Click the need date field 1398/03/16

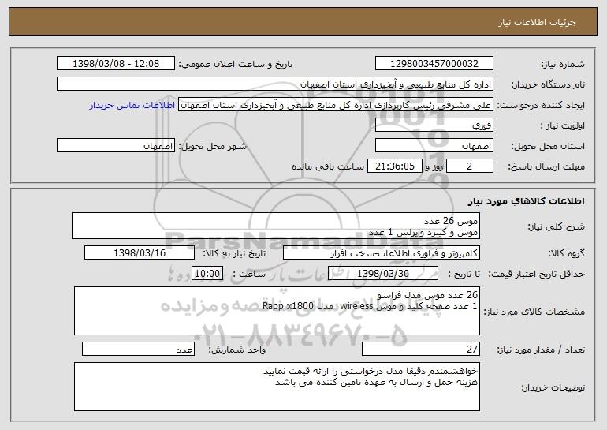[140, 253]
